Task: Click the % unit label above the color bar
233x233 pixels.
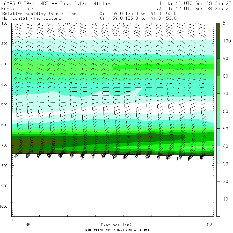Action: 224,23
